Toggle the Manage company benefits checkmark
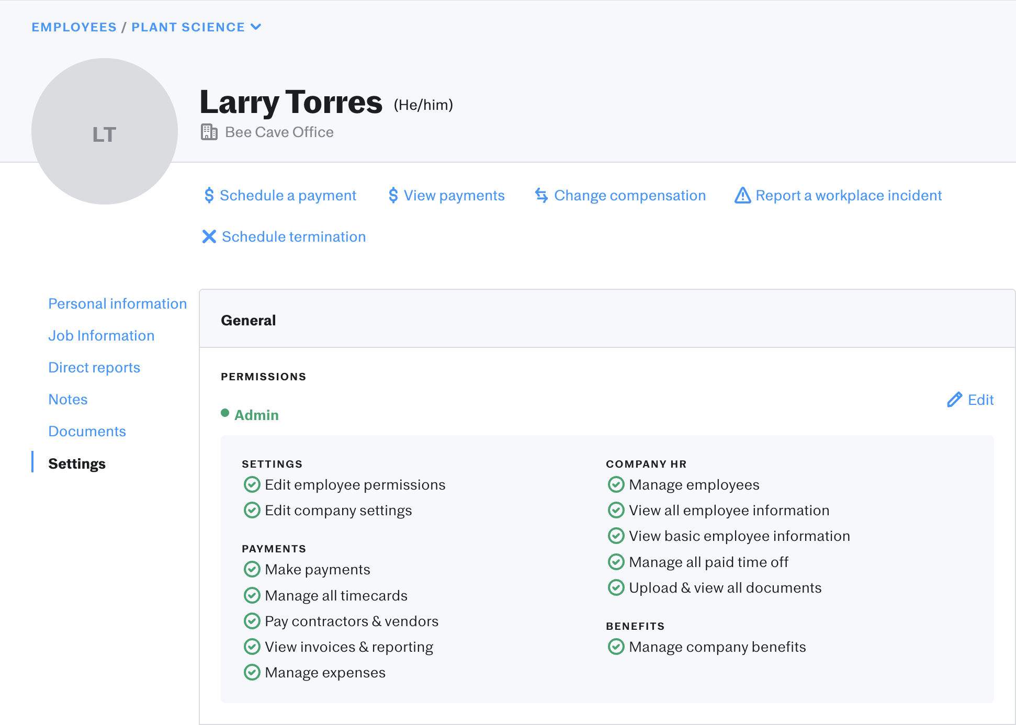 (616, 647)
